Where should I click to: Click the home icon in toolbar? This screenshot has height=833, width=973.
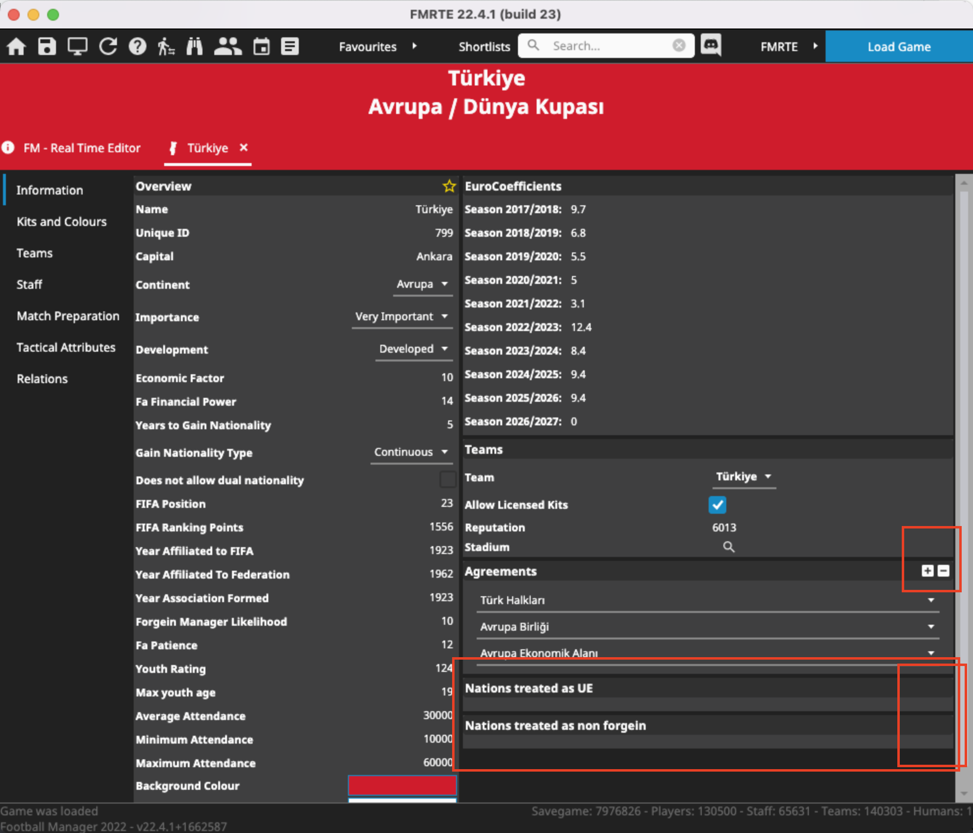click(x=16, y=47)
